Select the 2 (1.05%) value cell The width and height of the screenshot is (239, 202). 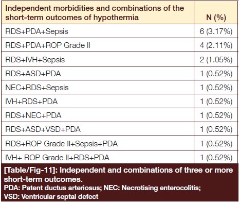tap(216, 60)
